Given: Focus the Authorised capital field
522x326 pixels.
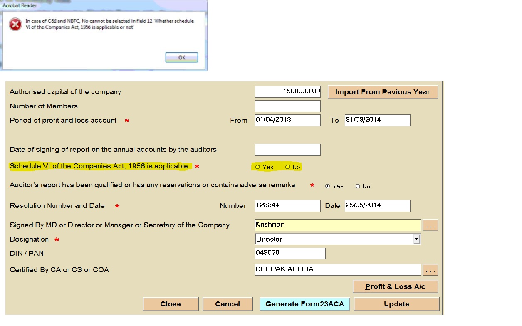Looking at the screenshot, I should click(288, 91).
